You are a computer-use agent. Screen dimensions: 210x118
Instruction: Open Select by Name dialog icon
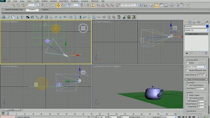coord(43,5)
